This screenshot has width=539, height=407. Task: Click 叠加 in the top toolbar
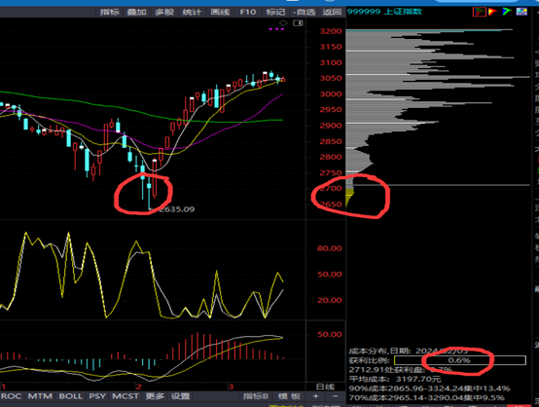[x=137, y=12]
